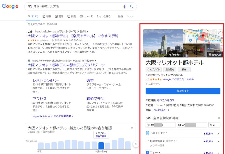
Task: Expand the miyakohotels URL dropdown arrow
Action: 95,61
